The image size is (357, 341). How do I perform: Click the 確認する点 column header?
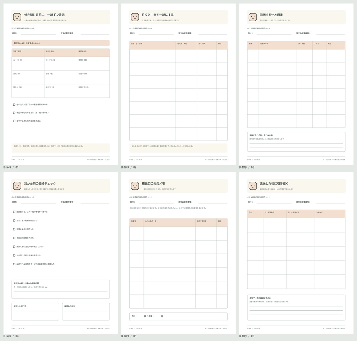93,53
